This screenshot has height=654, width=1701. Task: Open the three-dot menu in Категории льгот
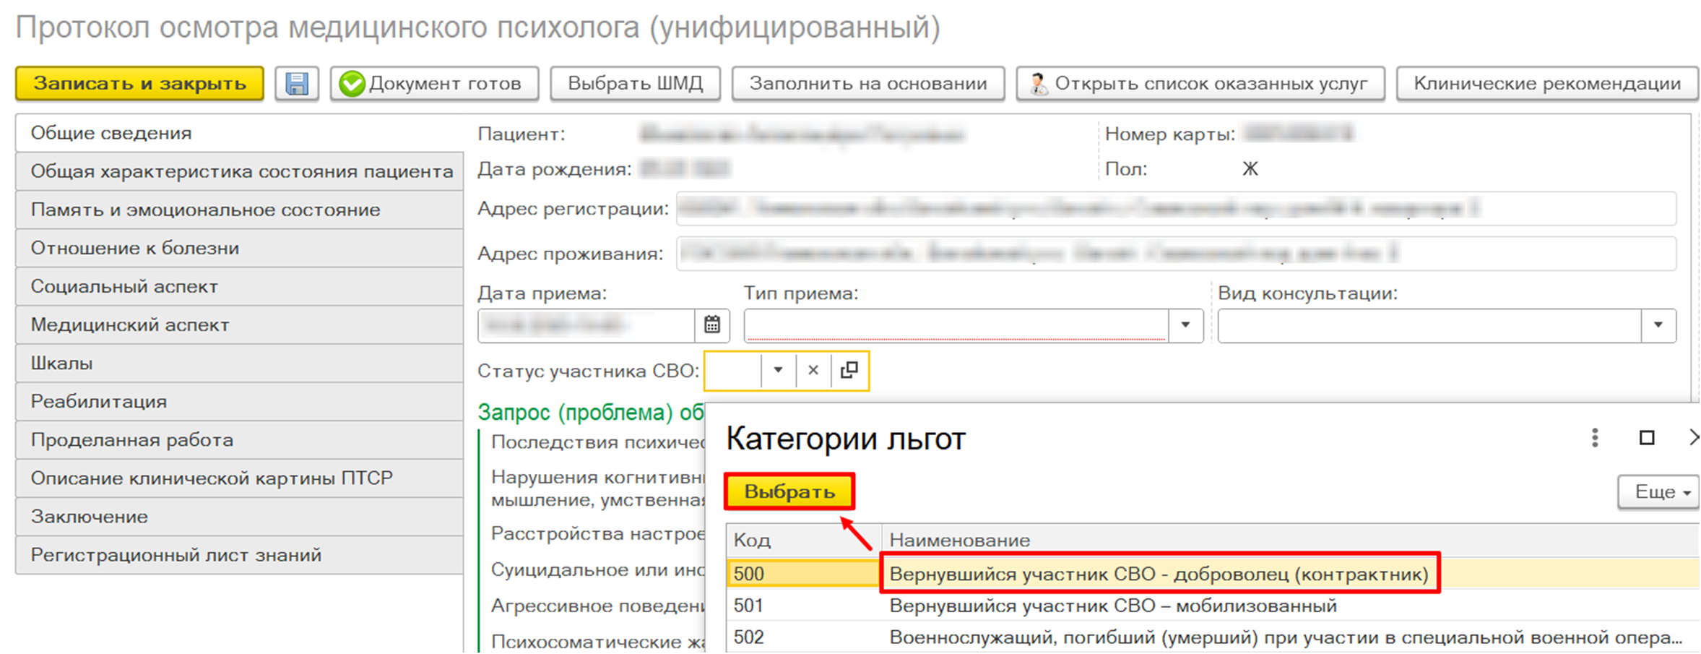tap(1595, 438)
